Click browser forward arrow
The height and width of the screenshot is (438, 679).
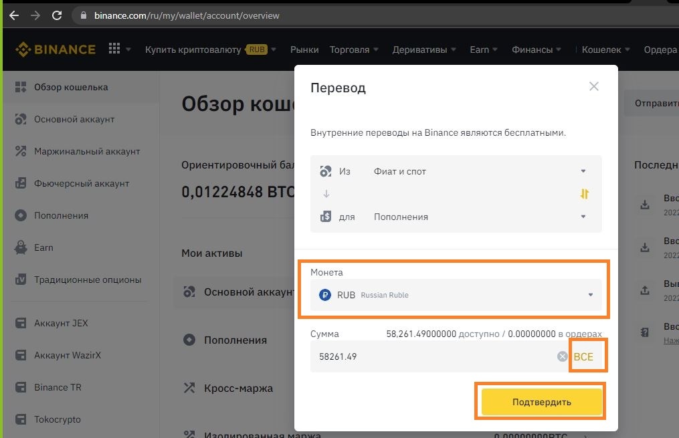coord(35,15)
